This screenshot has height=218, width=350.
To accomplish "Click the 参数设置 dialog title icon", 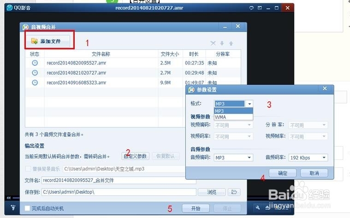I will (x=191, y=90).
